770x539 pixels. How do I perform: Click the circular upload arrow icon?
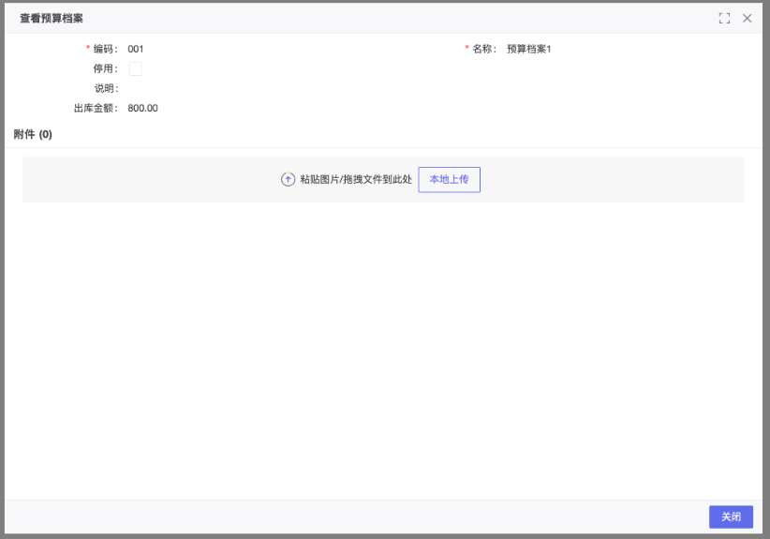click(x=289, y=179)
